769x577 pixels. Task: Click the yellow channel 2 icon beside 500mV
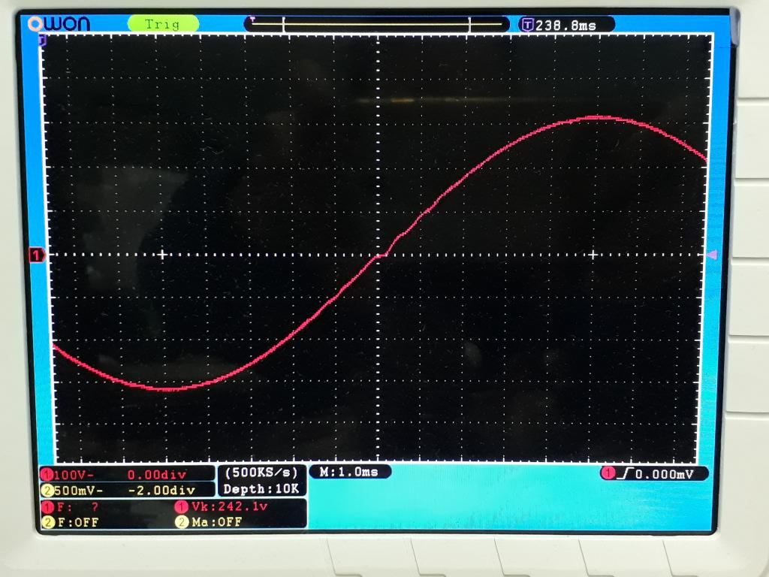pyautogui.click(x=47, y=490)
